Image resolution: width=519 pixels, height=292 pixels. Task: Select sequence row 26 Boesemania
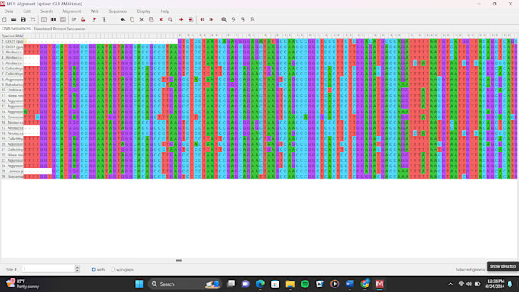point(12,177)
